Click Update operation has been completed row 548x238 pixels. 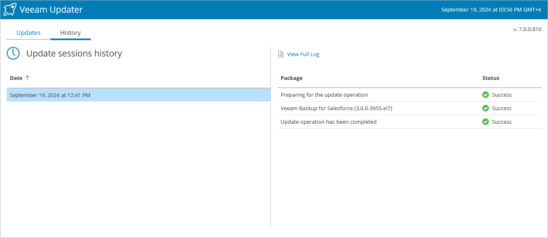point(409,122)
